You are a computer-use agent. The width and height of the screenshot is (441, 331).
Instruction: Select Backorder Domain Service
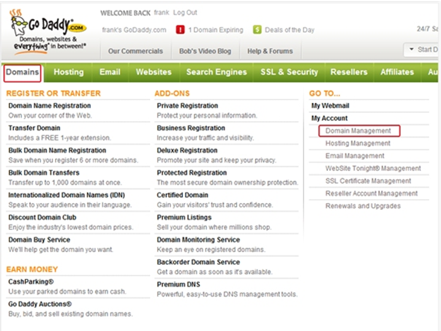tap(198, 262)
